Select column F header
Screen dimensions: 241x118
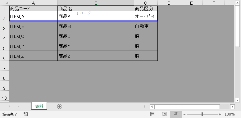pos(214,3)
